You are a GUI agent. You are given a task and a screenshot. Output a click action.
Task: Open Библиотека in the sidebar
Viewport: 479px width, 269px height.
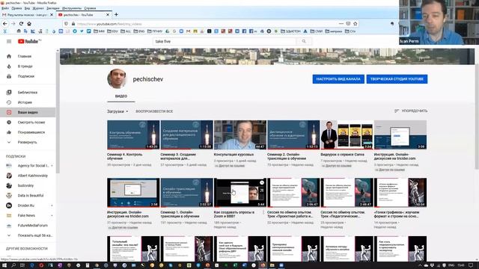pyautogui.click(x=28, y=92)
